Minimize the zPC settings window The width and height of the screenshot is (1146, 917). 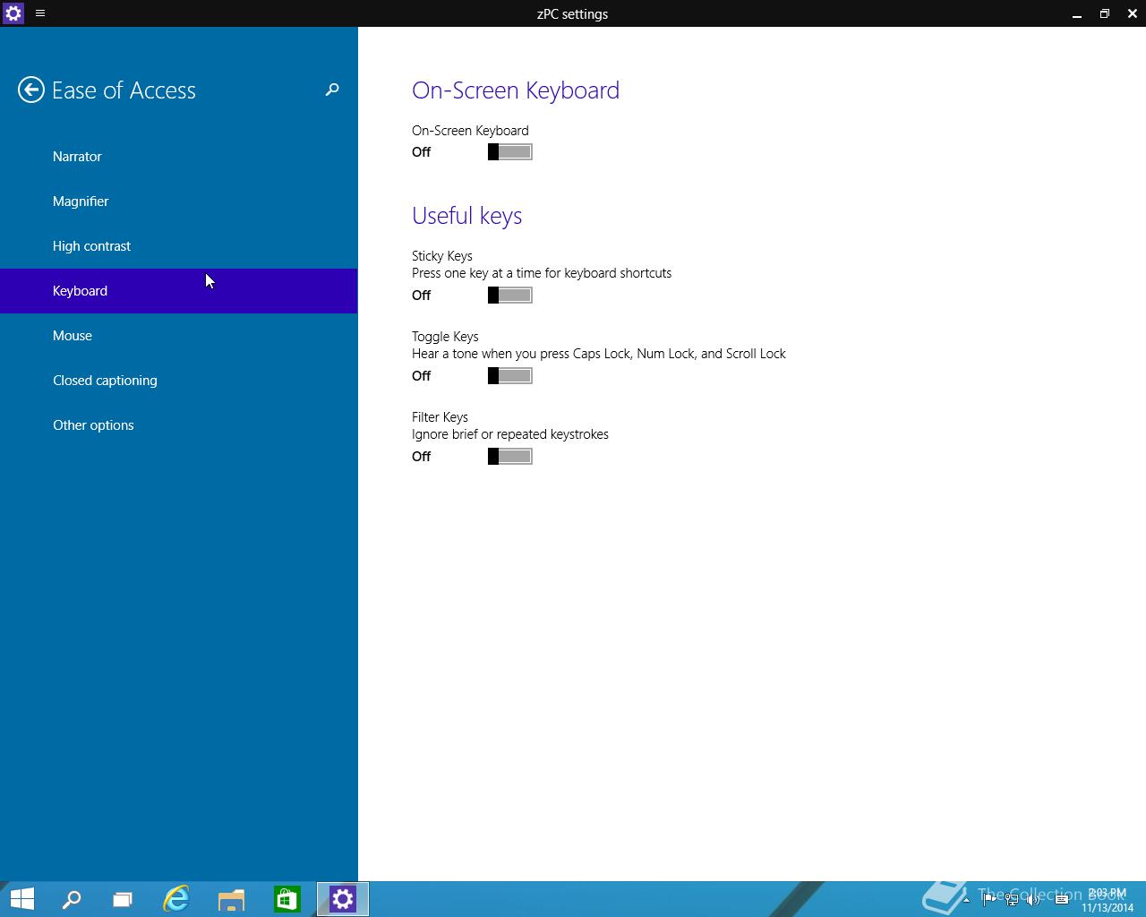click(1077, 13)
